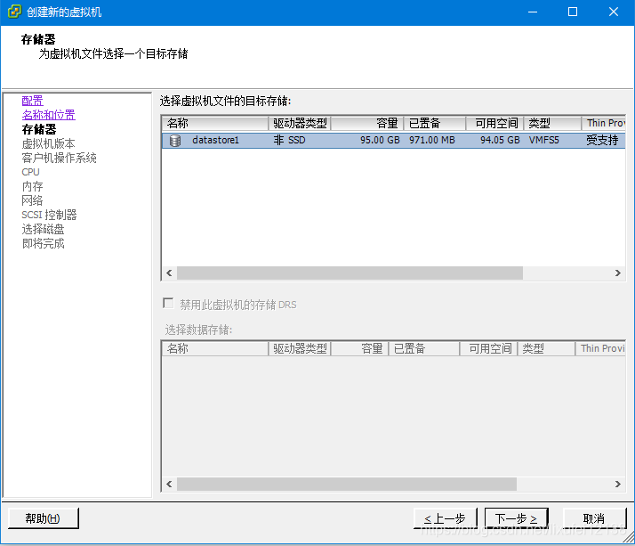Click the 94.05 GB free space cell
This screenshot has width=635, height=546.
[500, 141]
